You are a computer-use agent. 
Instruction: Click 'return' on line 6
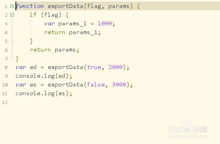click(41, 50)
